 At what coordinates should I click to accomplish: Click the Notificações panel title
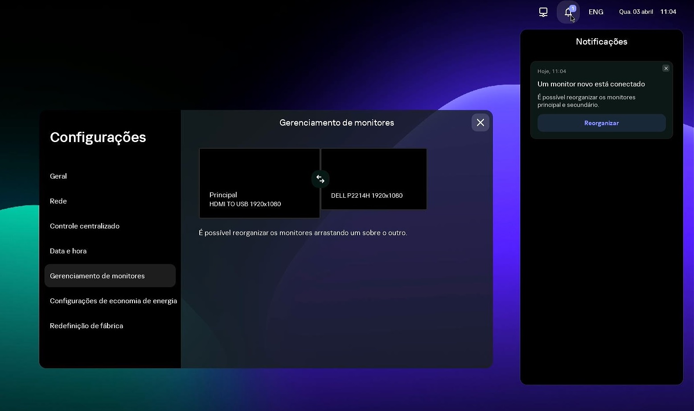click(601, 41)
